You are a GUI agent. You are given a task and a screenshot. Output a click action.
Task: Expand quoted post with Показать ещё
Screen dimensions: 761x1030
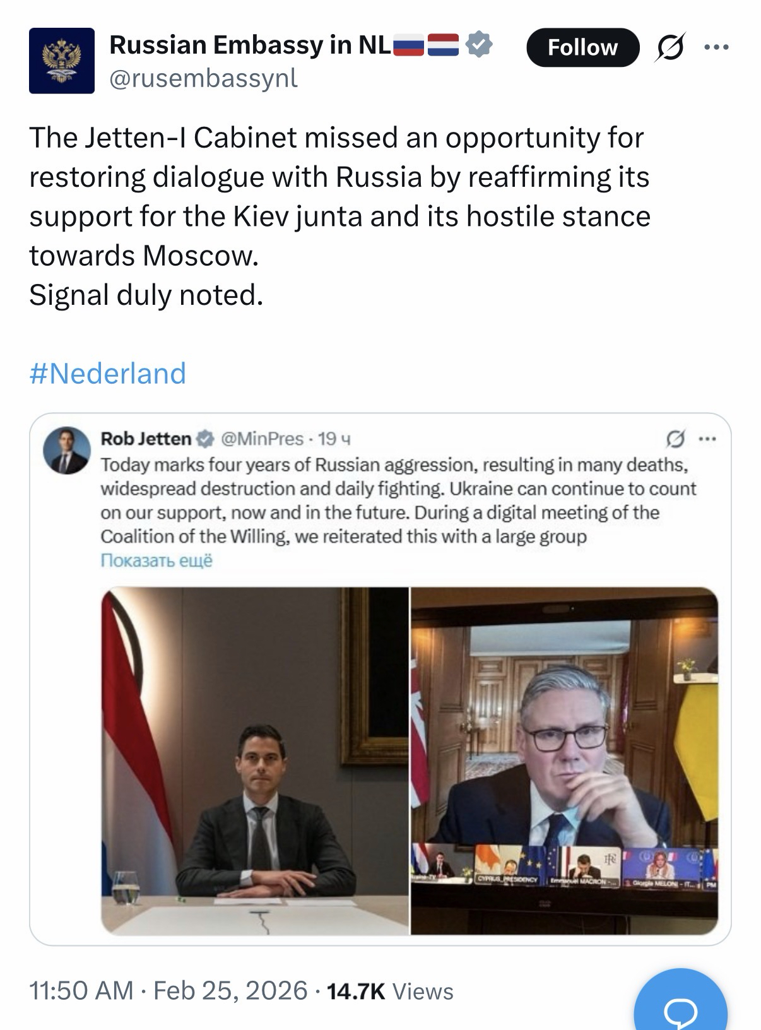click(x=156, y=560)
